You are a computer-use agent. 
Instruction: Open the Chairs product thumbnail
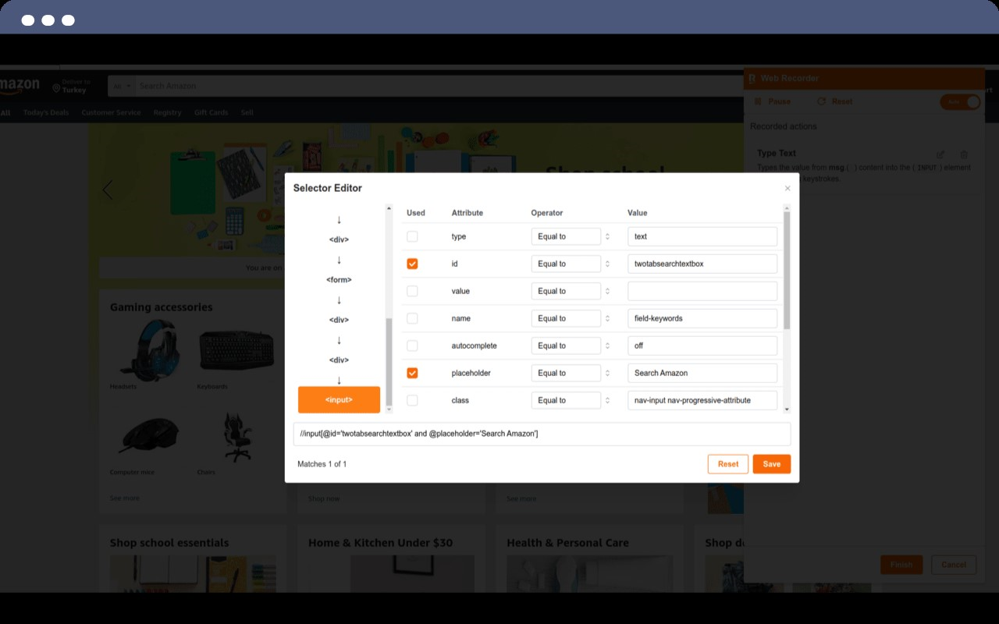(236, 437)
